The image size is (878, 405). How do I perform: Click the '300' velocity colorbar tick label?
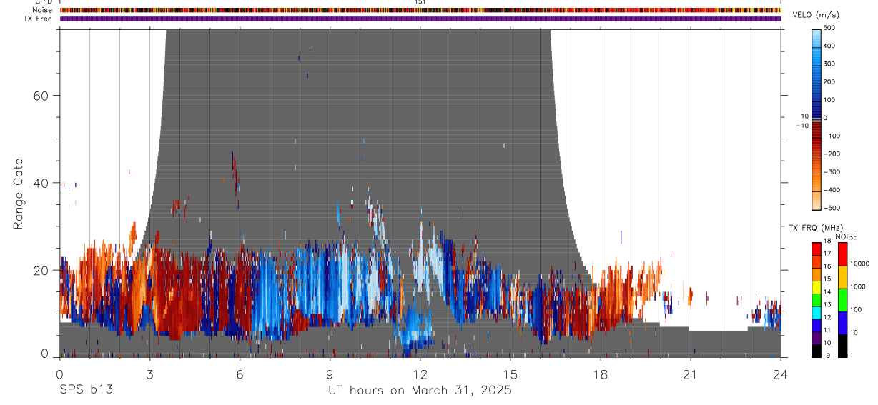(831, 64)
